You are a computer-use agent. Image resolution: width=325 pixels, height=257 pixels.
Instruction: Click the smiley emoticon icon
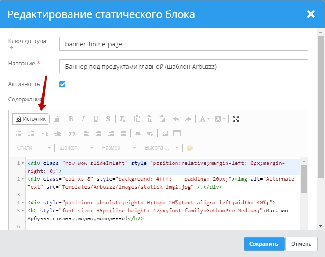[x=190, y=148]
